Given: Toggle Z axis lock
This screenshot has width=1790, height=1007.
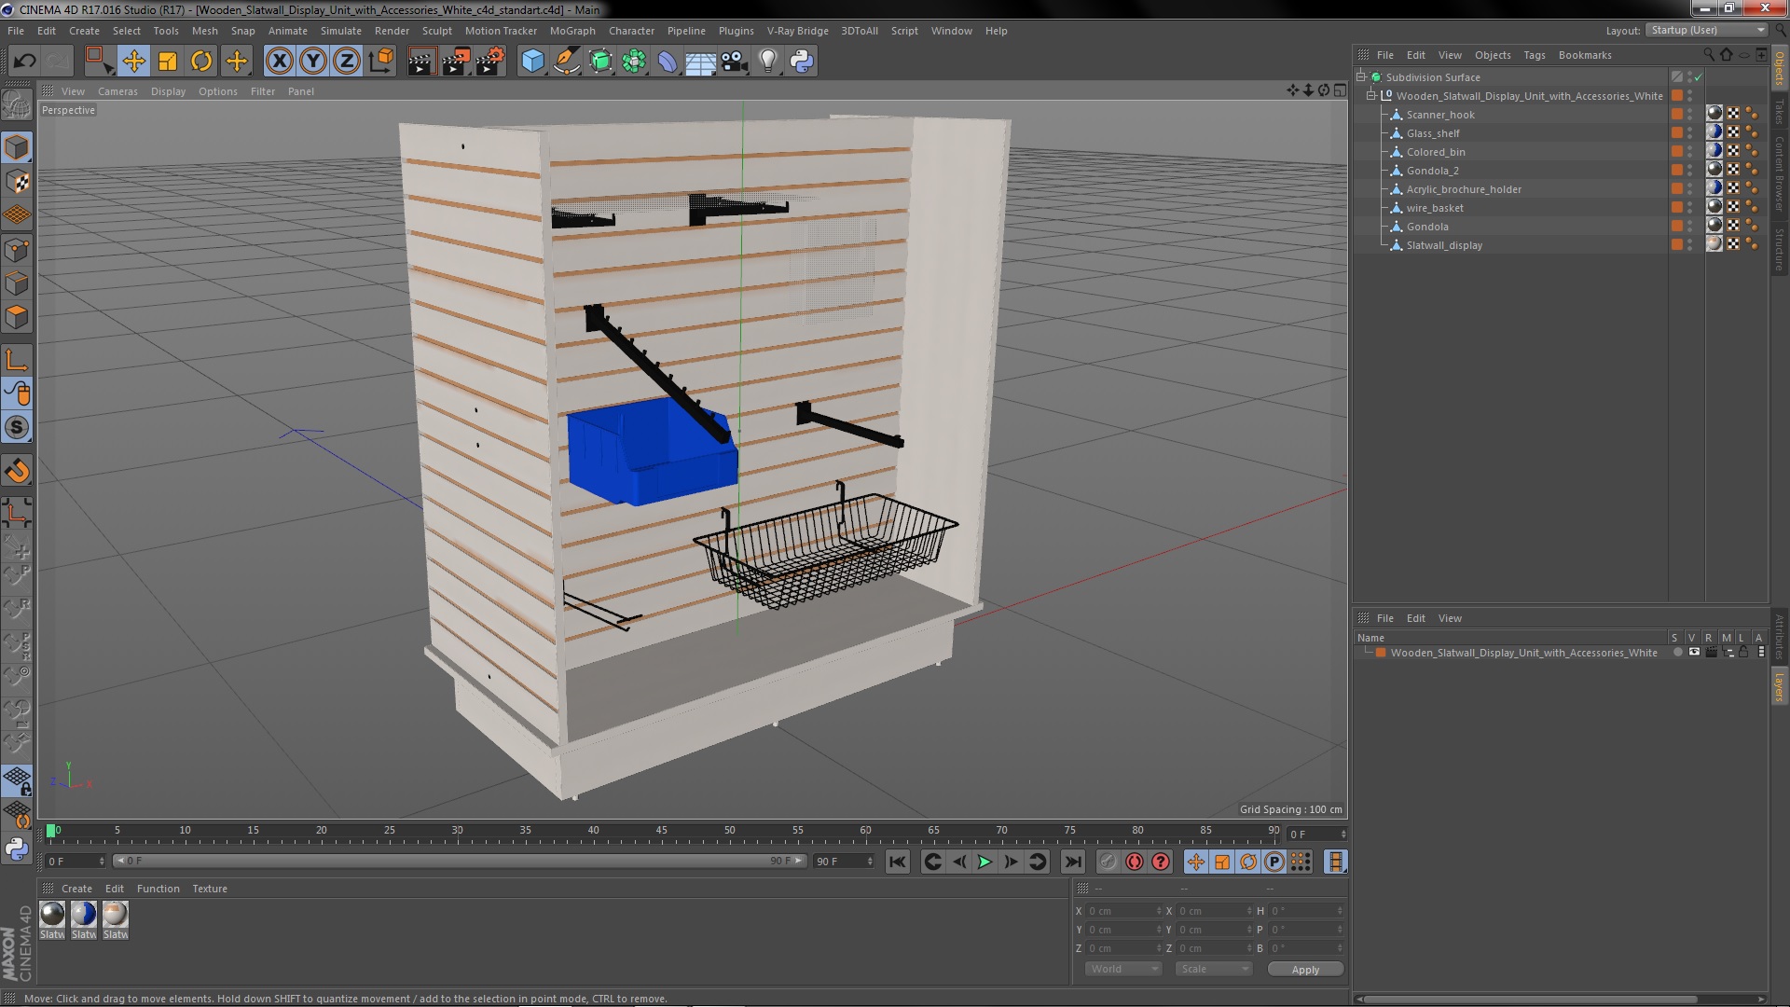Looking at the screenshot, I should click(x=347, y=62).
